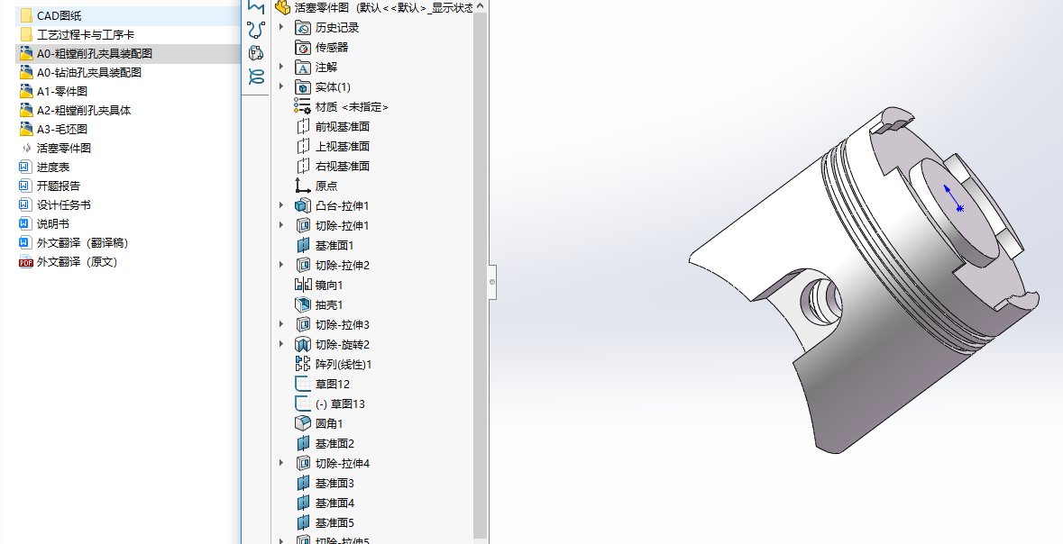Screen dimensions: 1063x544
Task: Expand the 凸台-拉伸1 feature
Action: pyautogui.click(x=282, y=205)
